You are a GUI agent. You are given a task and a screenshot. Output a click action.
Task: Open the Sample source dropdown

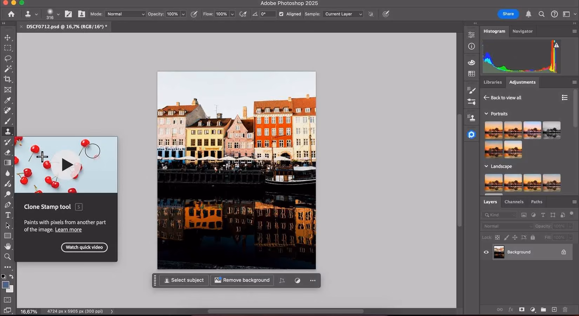(342, 14)
